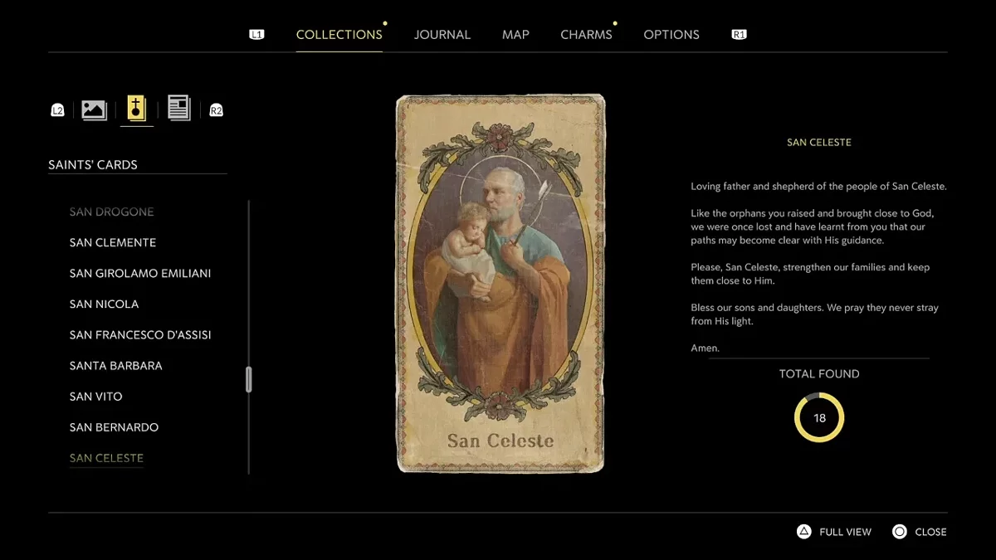Click the triangle Full View icon
The height and width of the screenshot is (560, 996).
pos(803,532)
